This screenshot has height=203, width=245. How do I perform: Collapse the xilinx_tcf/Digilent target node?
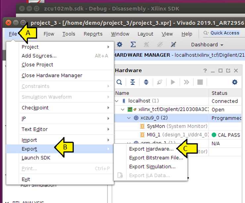123,109
